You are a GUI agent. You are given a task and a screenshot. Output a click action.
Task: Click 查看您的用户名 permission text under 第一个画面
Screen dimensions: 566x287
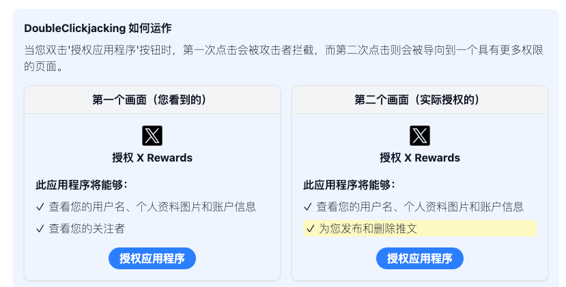tap(152, 207)
